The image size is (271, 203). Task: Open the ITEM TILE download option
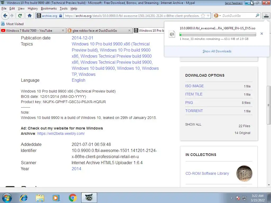click(194, 94)
